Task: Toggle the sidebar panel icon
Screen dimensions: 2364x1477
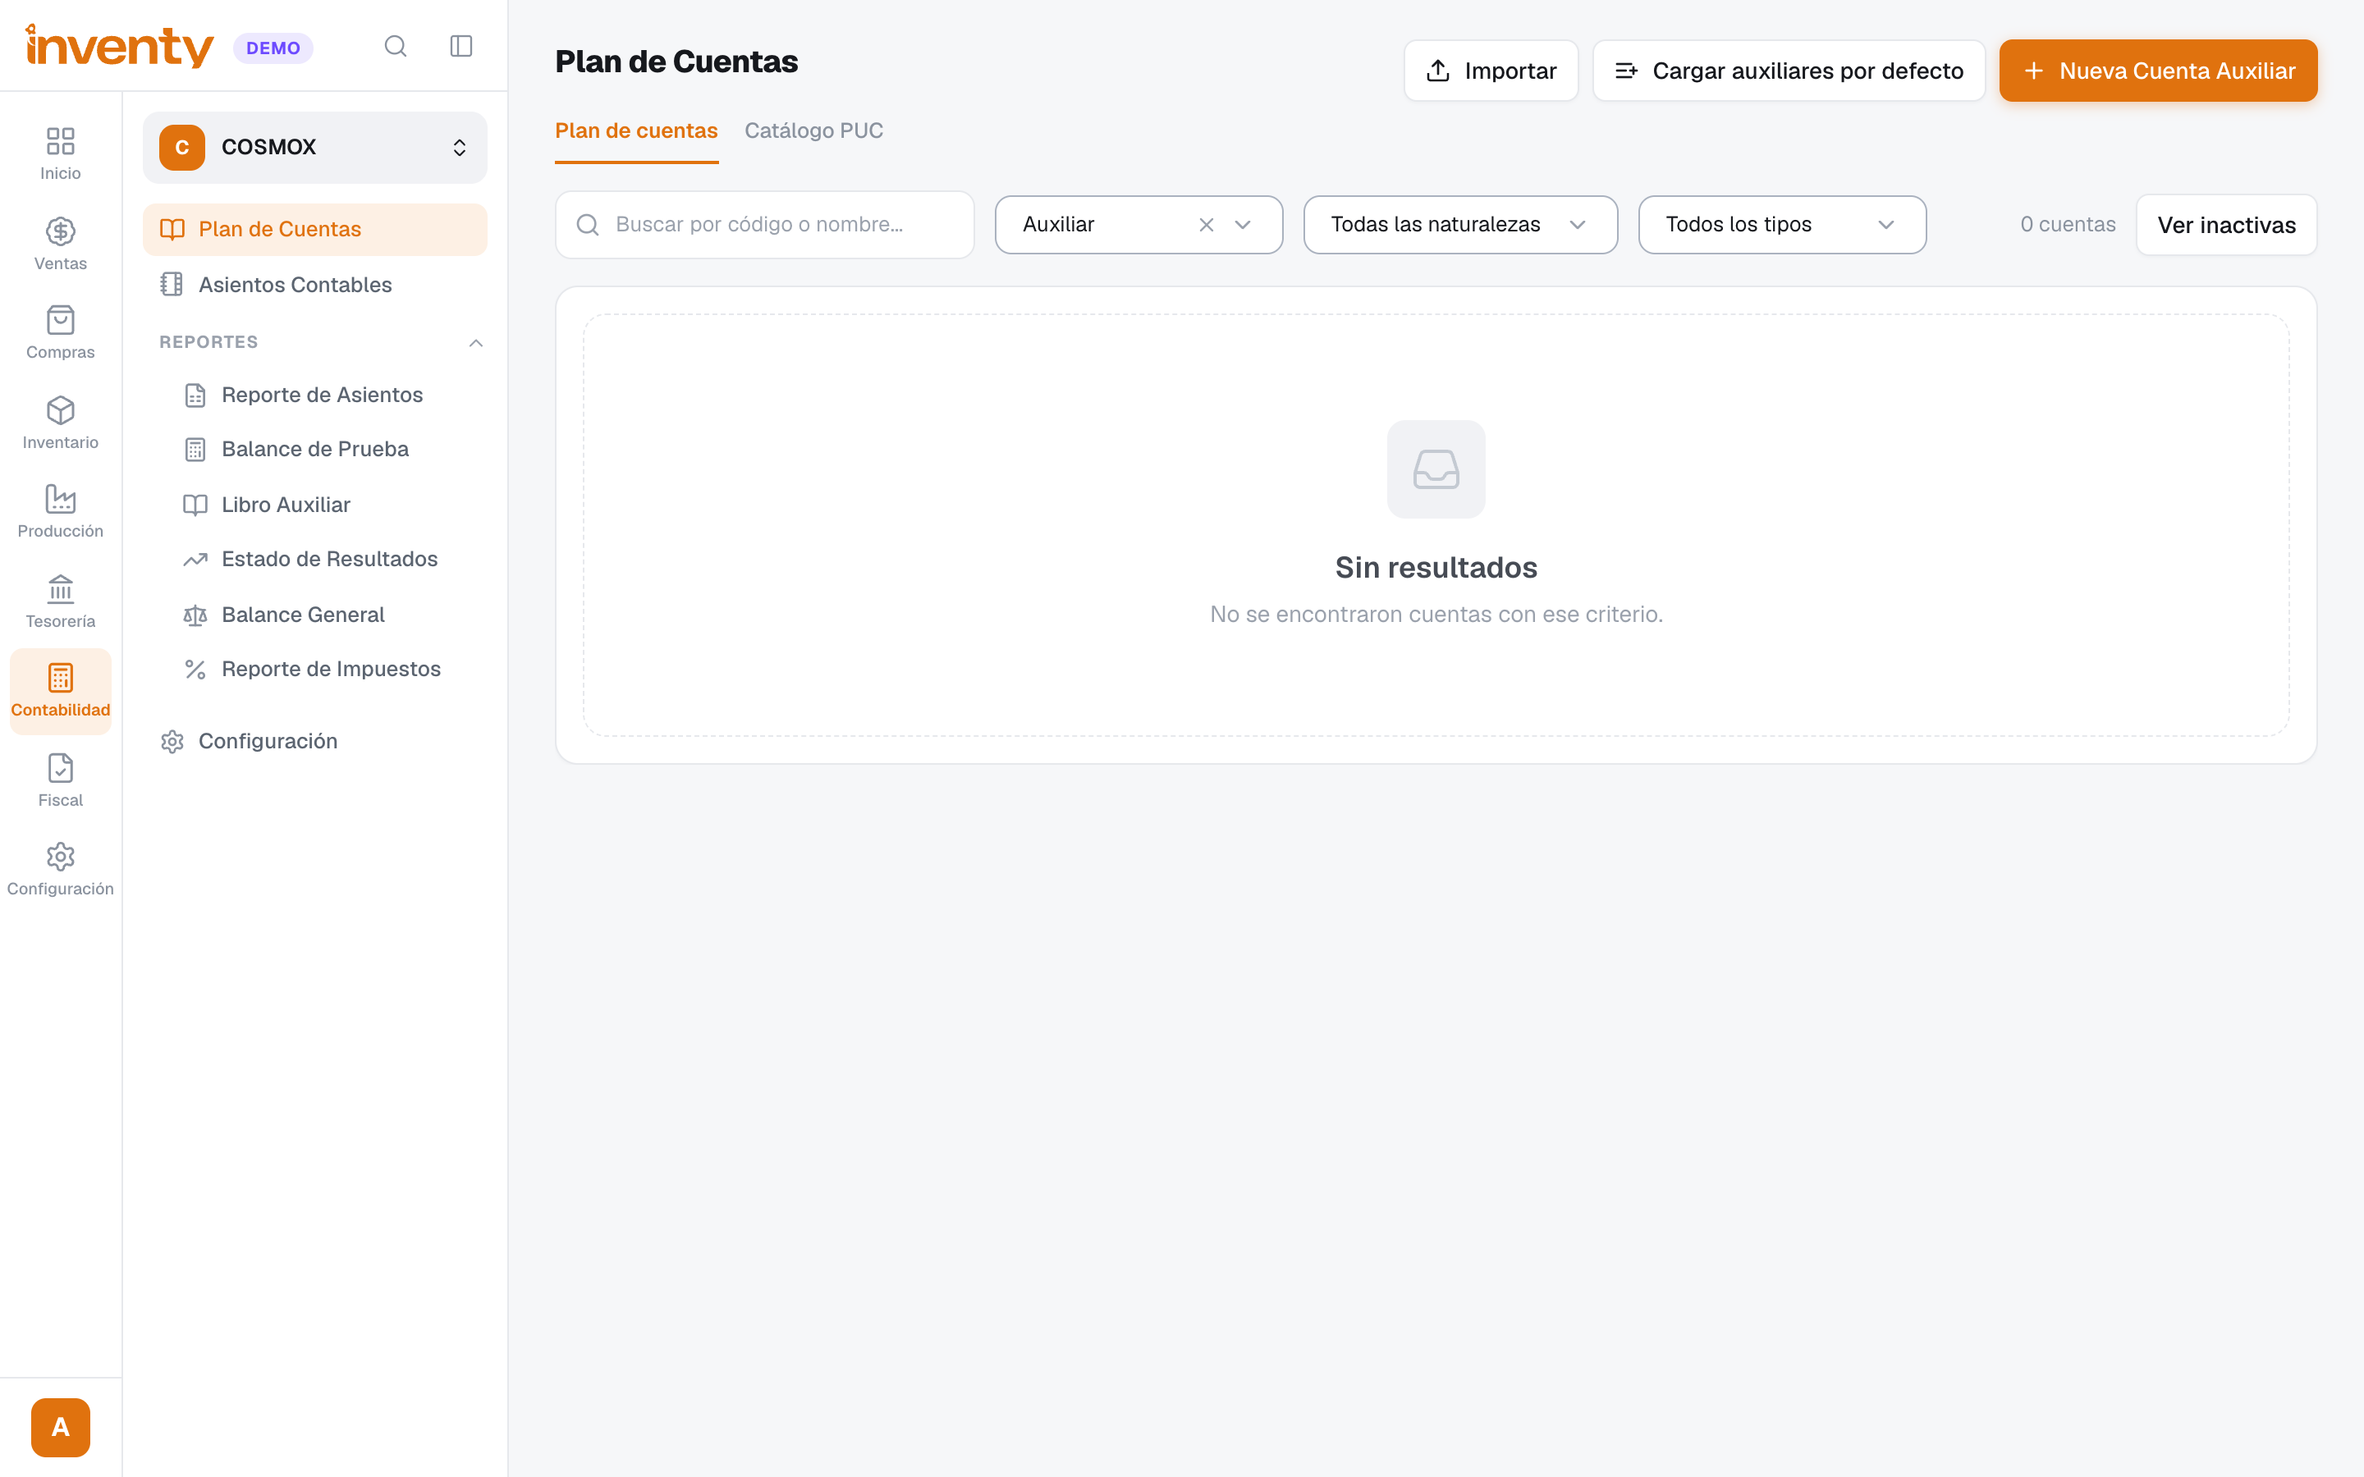Action: (461, 46)
